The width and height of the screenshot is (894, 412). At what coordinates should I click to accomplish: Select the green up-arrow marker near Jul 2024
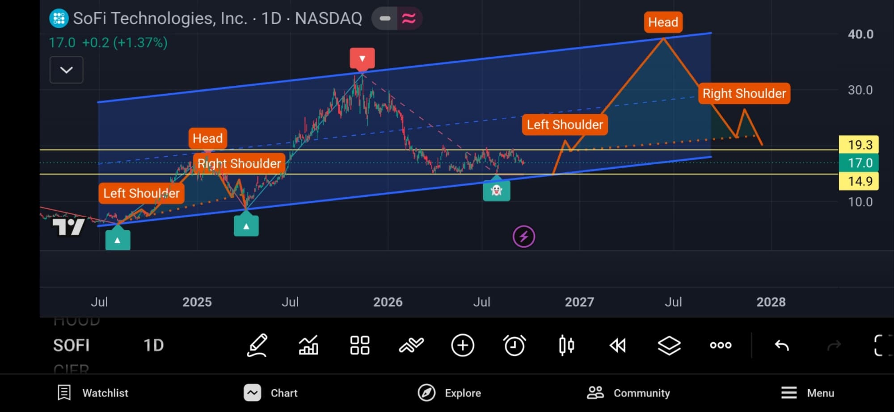118,239
